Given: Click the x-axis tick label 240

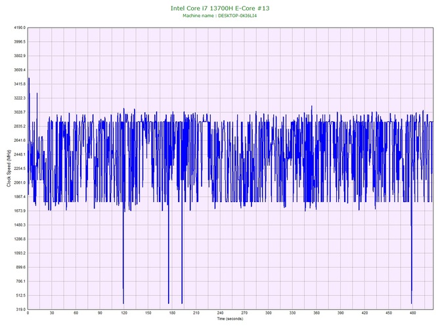Looking at the screenshot, I should tap(220, 313).
